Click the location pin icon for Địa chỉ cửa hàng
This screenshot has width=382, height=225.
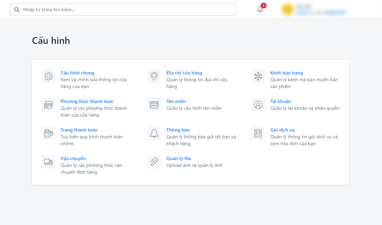154,76
